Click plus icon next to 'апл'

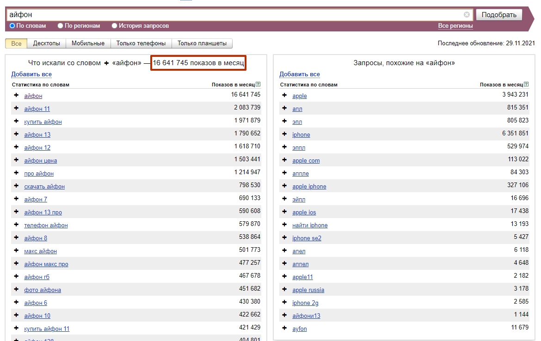coord(284,108)
